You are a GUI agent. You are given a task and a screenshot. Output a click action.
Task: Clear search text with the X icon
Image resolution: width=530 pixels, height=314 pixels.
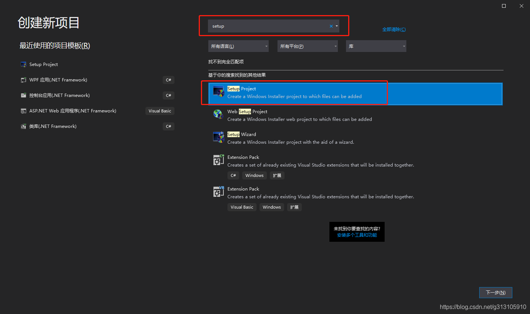(331, 26)
